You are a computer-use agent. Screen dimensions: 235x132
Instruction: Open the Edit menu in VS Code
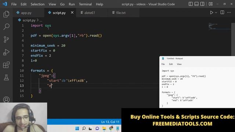point(23,4)
